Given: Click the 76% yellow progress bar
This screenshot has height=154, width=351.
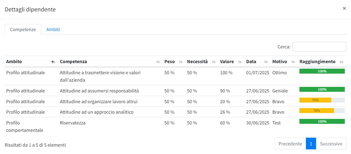Looking at the screenshot, I should (x=317, y=111).
